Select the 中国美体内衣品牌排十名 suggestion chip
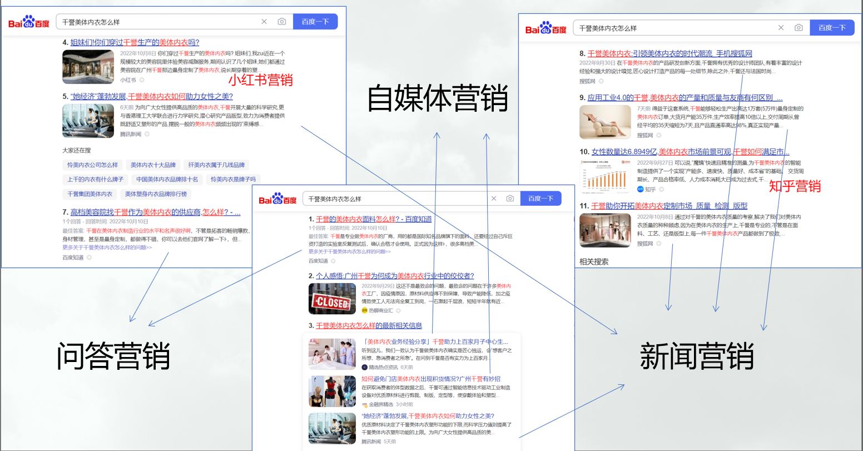The width and height of the screenshot is (863, 451). 167,180
